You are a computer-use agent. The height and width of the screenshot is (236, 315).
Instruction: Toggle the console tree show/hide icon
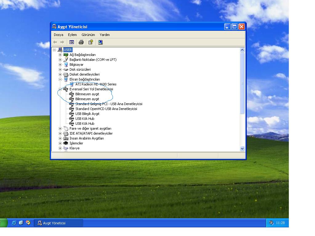71,42
